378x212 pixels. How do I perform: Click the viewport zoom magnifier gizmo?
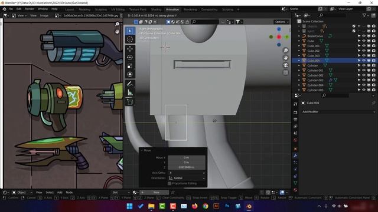click(x=286, y=51)
